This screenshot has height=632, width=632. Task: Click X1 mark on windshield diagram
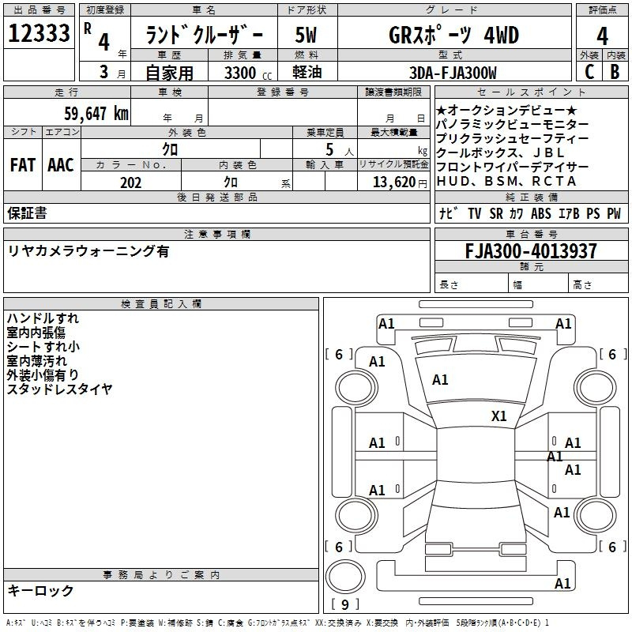[x=498, y=416]
